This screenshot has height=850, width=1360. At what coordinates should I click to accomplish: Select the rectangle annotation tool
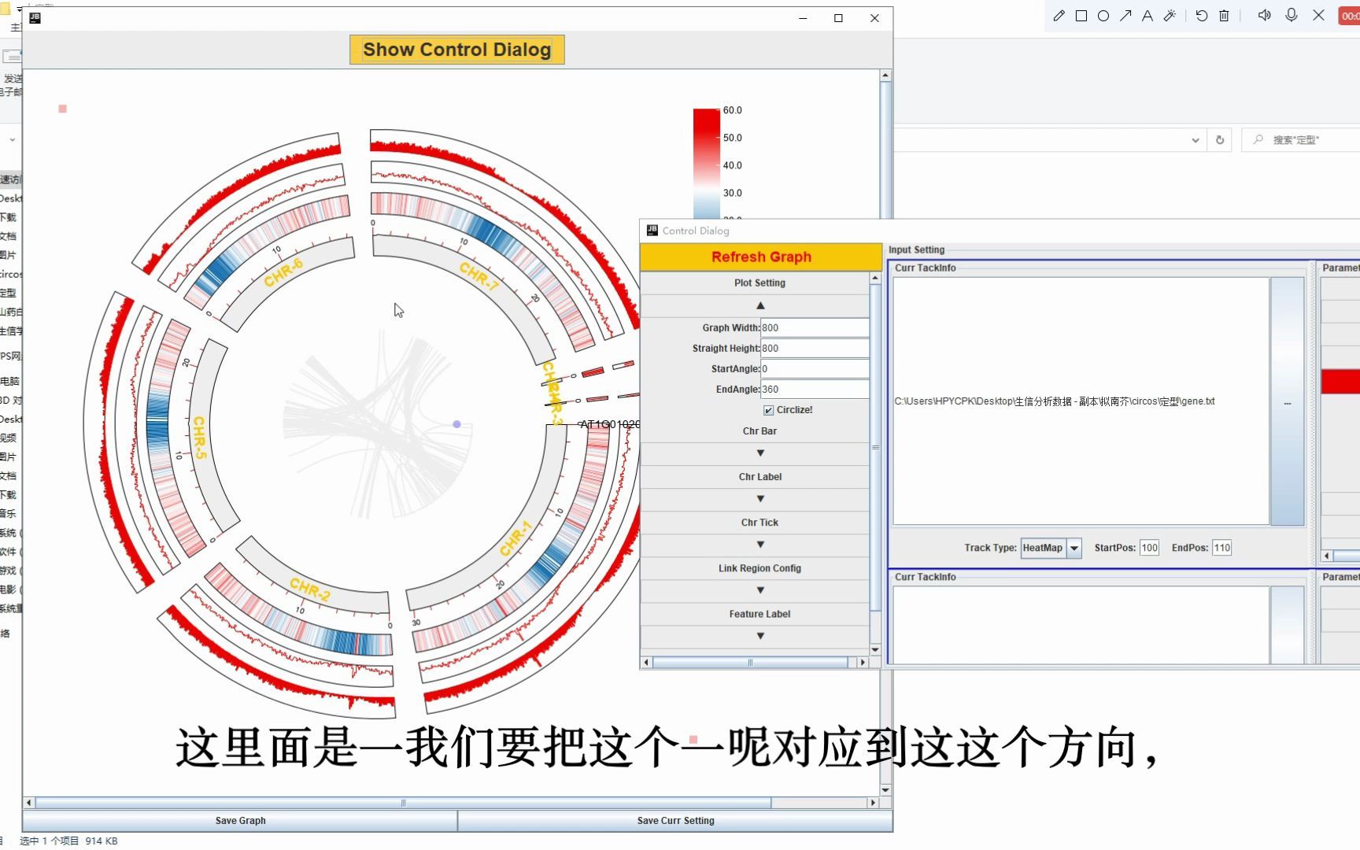pos(1080,16)
